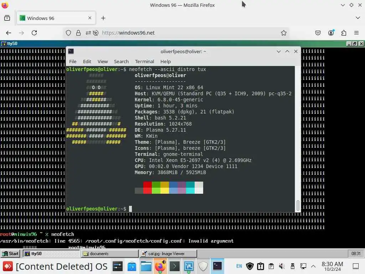
Task: Launch Discover software store icon
Action: [132, 266]
